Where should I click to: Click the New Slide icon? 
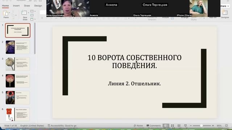[24, 13]
